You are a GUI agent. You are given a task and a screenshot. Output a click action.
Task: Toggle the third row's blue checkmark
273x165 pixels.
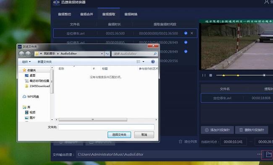(x=186, y=52)
